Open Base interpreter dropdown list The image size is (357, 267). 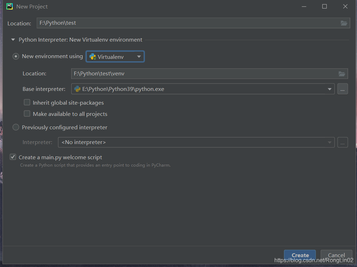329,89
